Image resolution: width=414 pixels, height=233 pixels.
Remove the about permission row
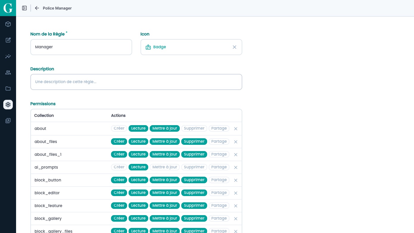click(x=236, y=129)
